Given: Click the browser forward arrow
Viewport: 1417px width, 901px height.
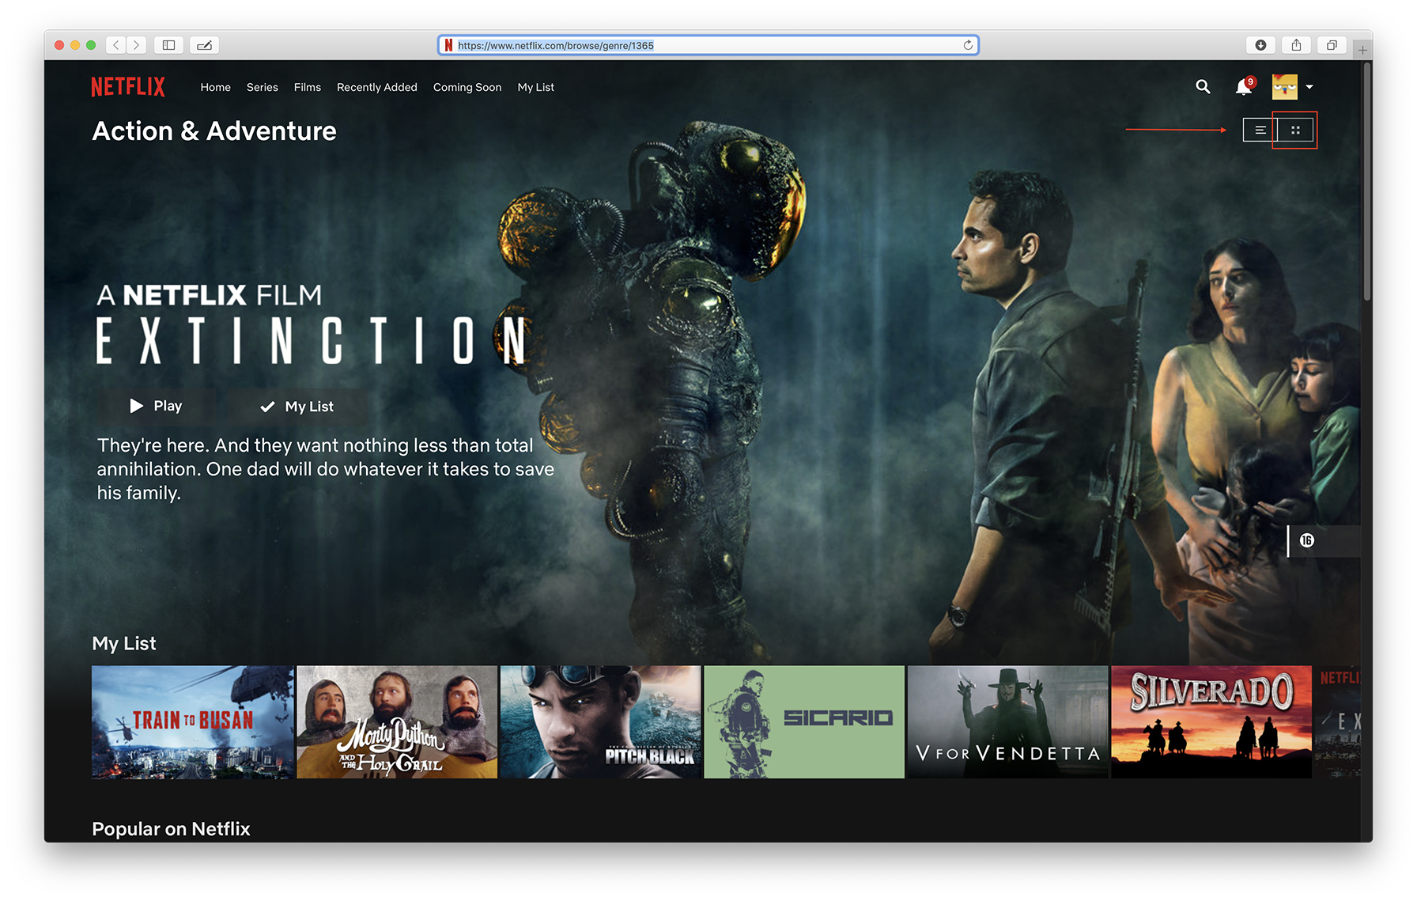Looking at the screenshot, I should pos(137,45).
